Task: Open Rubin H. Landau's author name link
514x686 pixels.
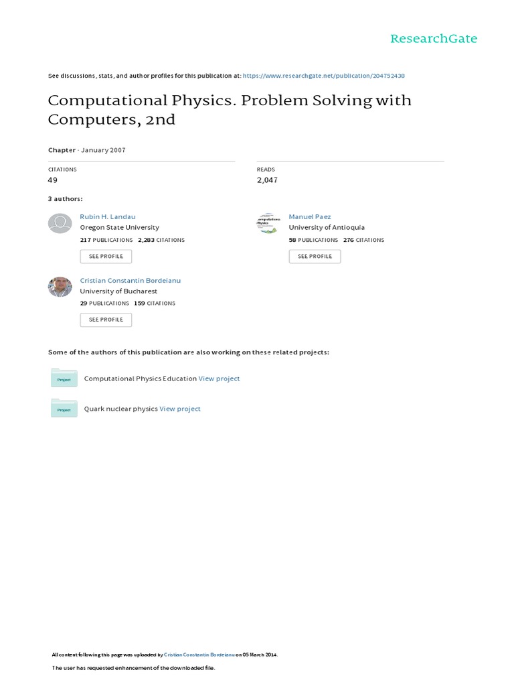Action: coord(109,217)
